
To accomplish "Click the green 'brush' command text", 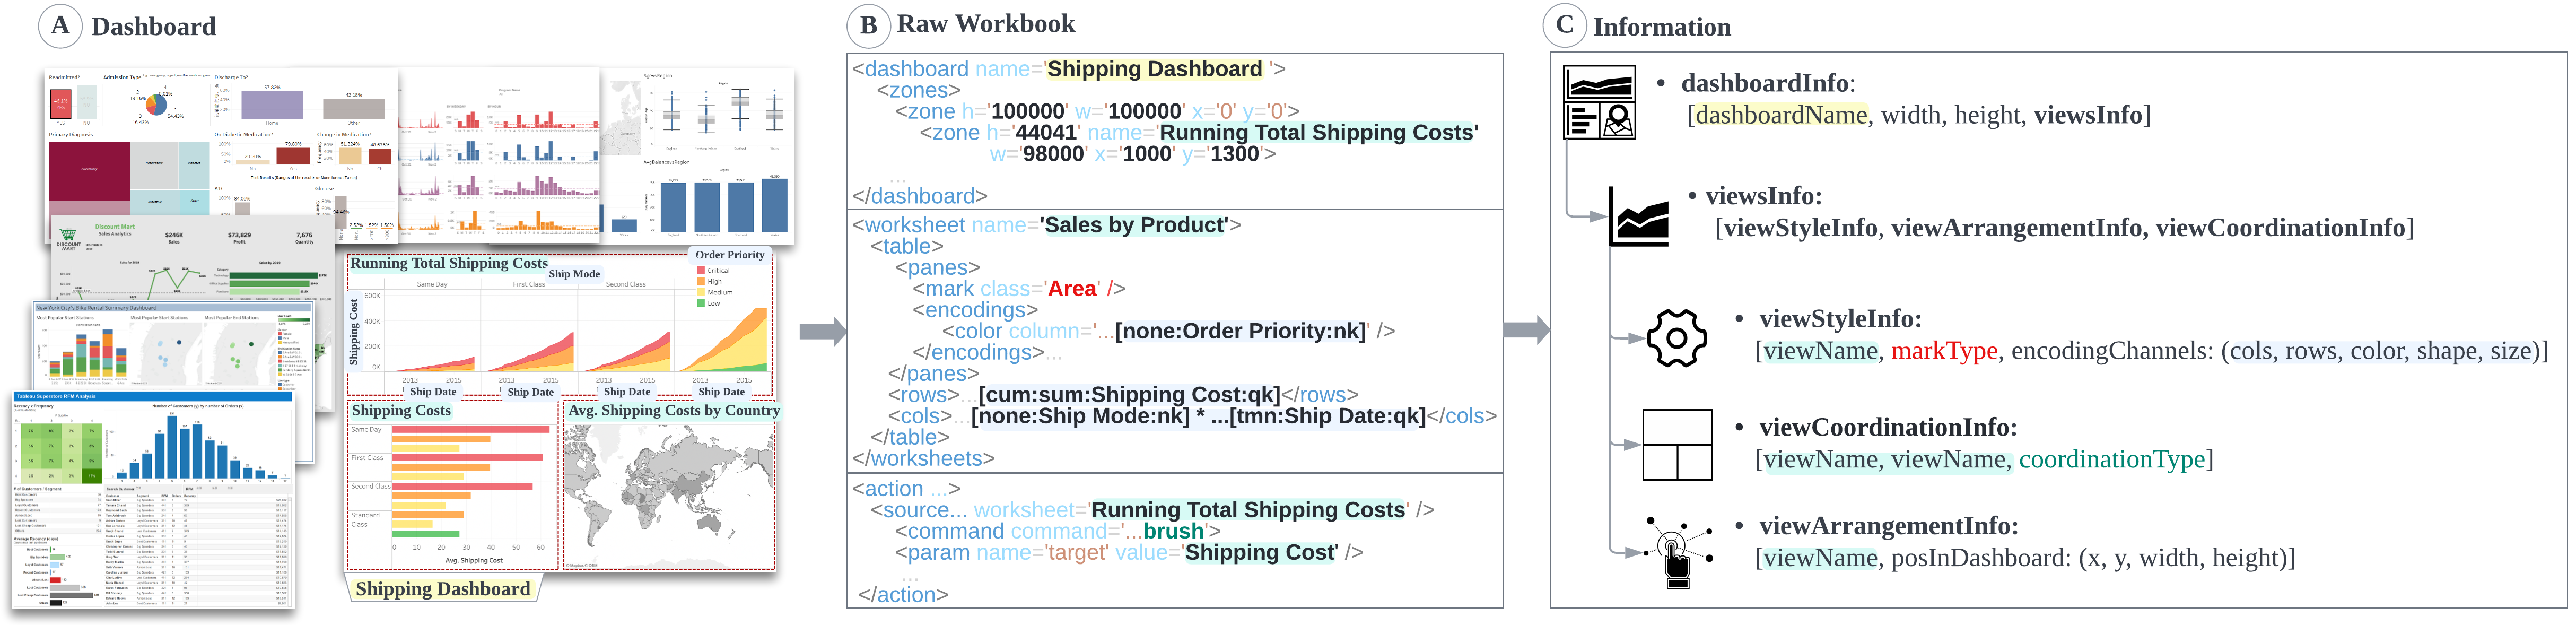I will (1173, 531).
